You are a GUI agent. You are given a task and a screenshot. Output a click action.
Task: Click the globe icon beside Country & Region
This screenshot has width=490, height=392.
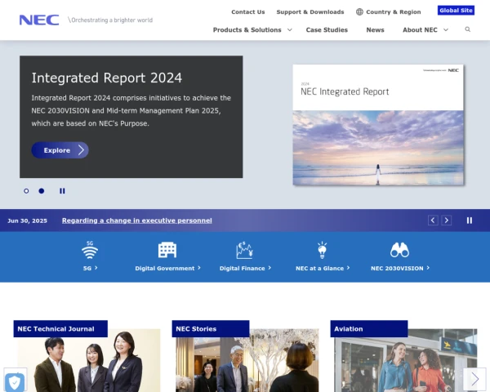tap(359, 12)
